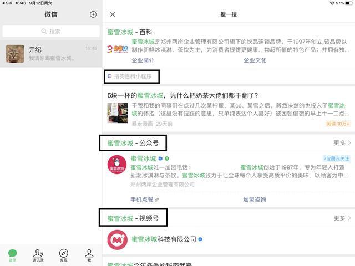355x266 pixels.
Task: Tap the 搜狗百科 mini program icon
Action: click(110, 76)
